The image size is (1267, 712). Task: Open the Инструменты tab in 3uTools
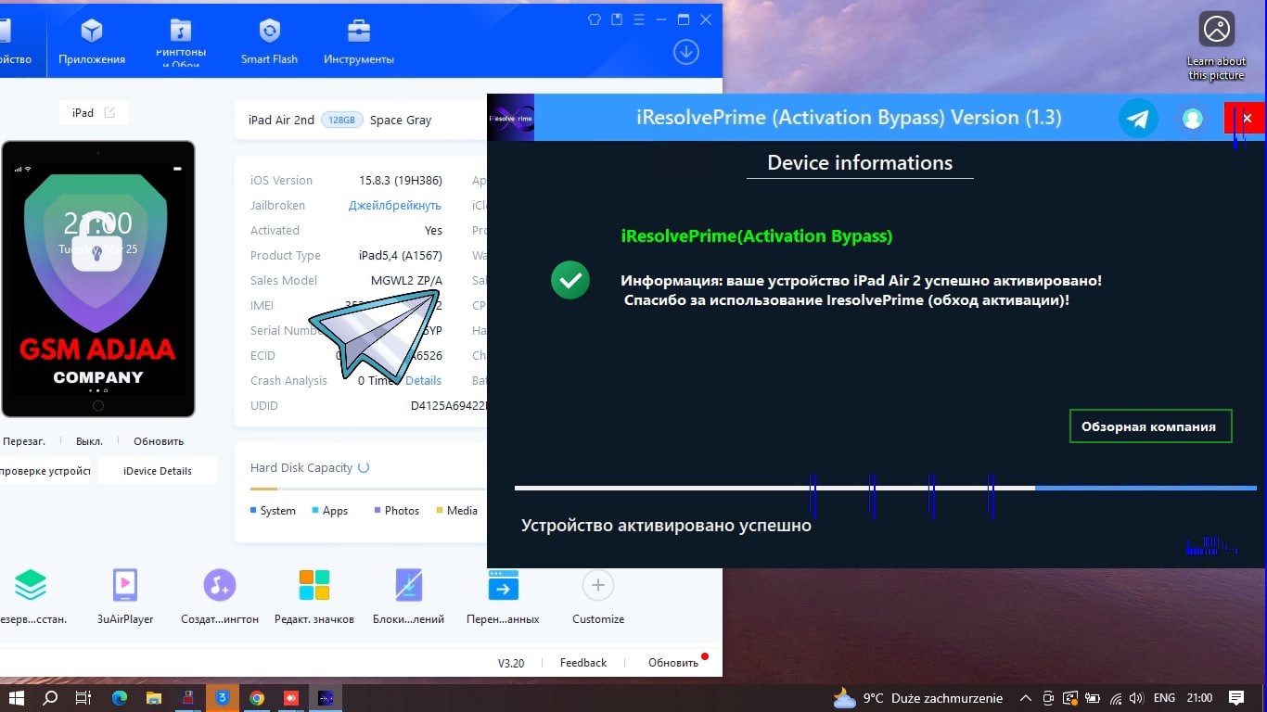pos(359,43)
